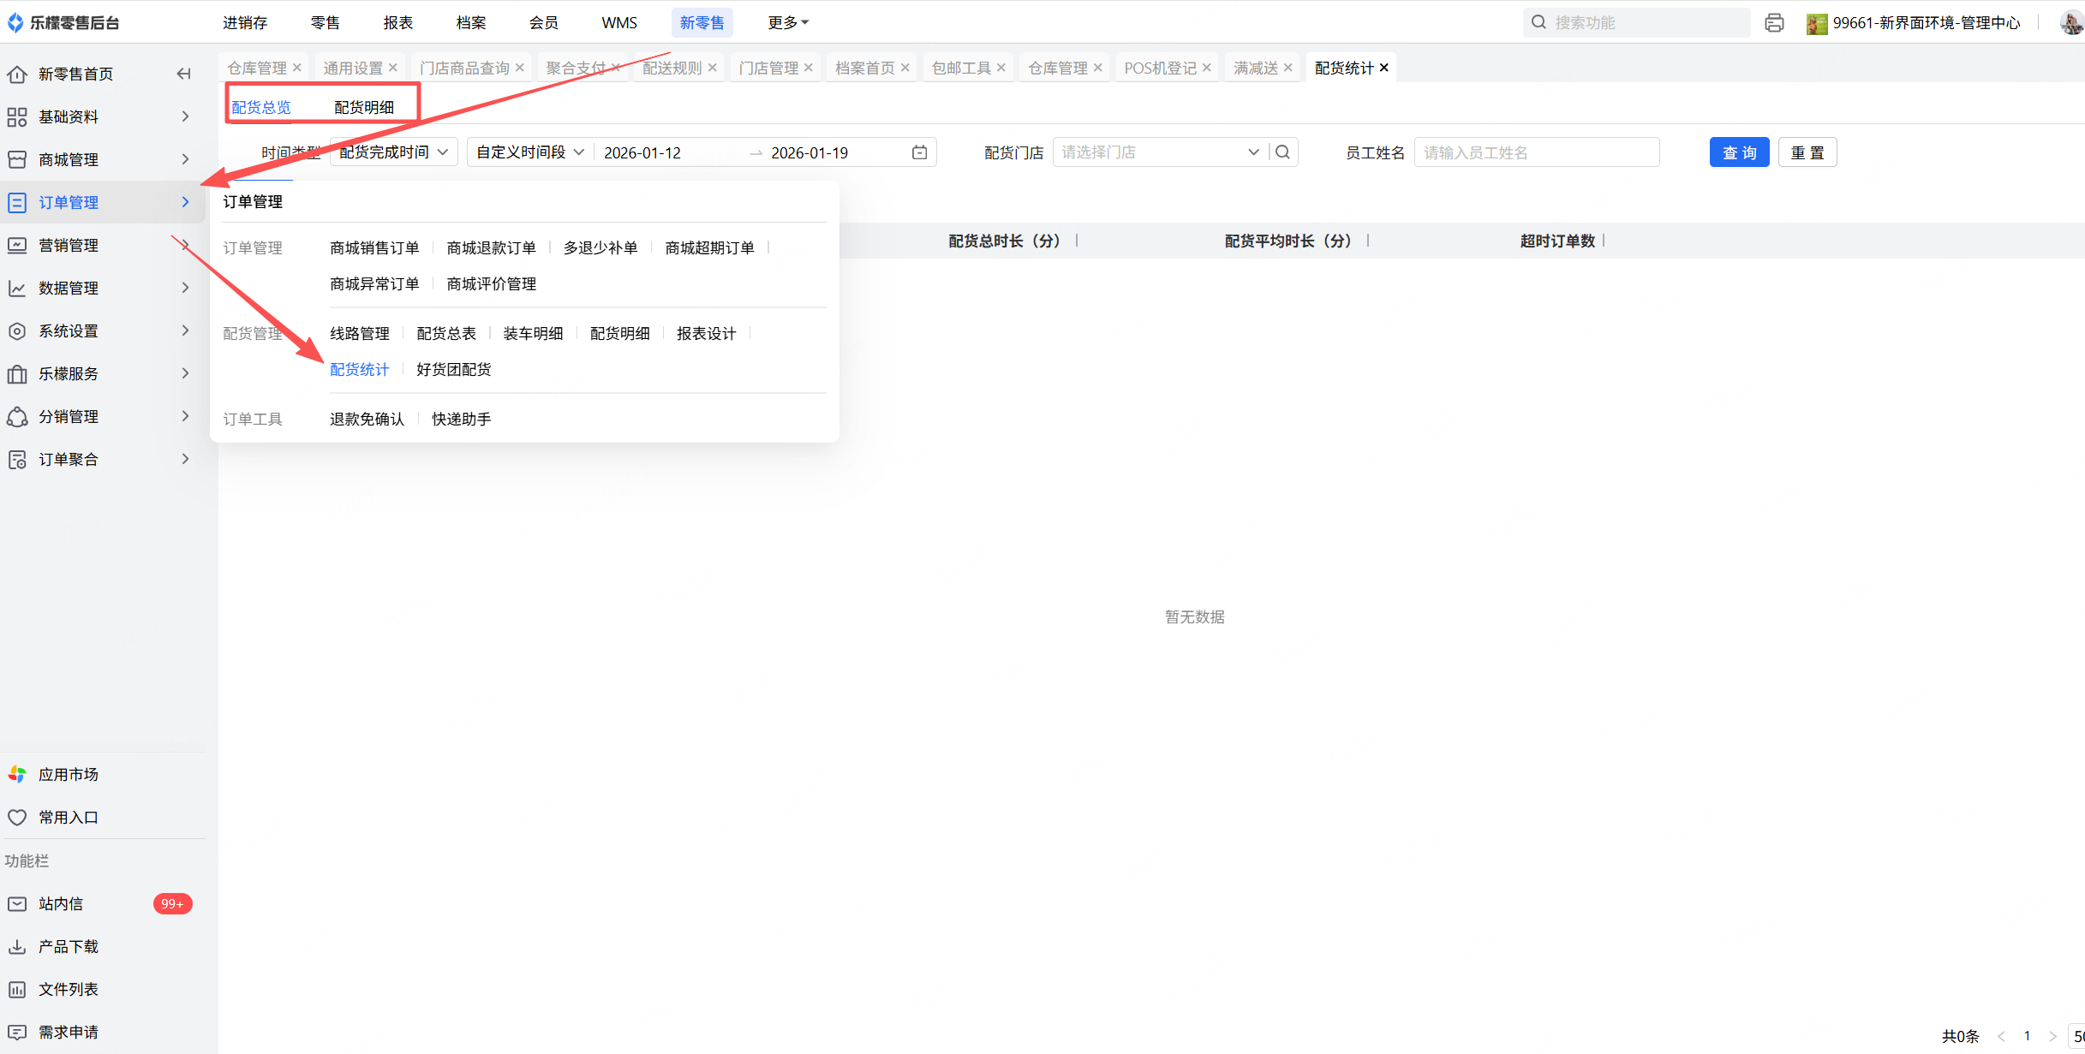Collapse the sidebar with the arrow icon
The image size is (2085, 1054).
pyautogui.click(x=183, y=74)
